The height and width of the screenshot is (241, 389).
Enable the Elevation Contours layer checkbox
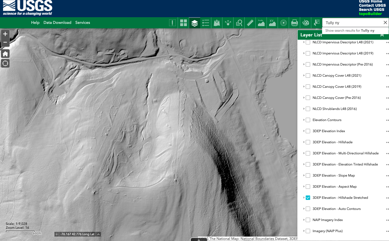[308, 120]
